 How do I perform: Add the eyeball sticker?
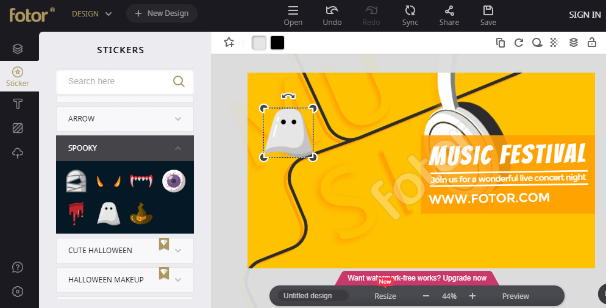(174, 181)
